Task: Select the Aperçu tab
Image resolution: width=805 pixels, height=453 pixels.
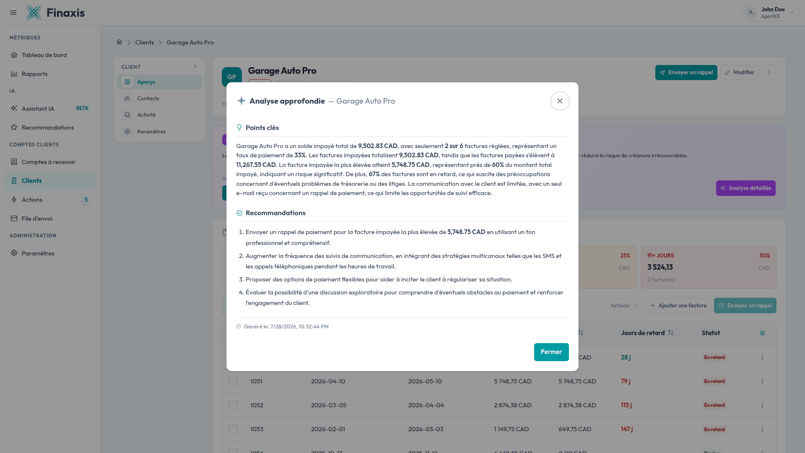Action: (159, 82)
